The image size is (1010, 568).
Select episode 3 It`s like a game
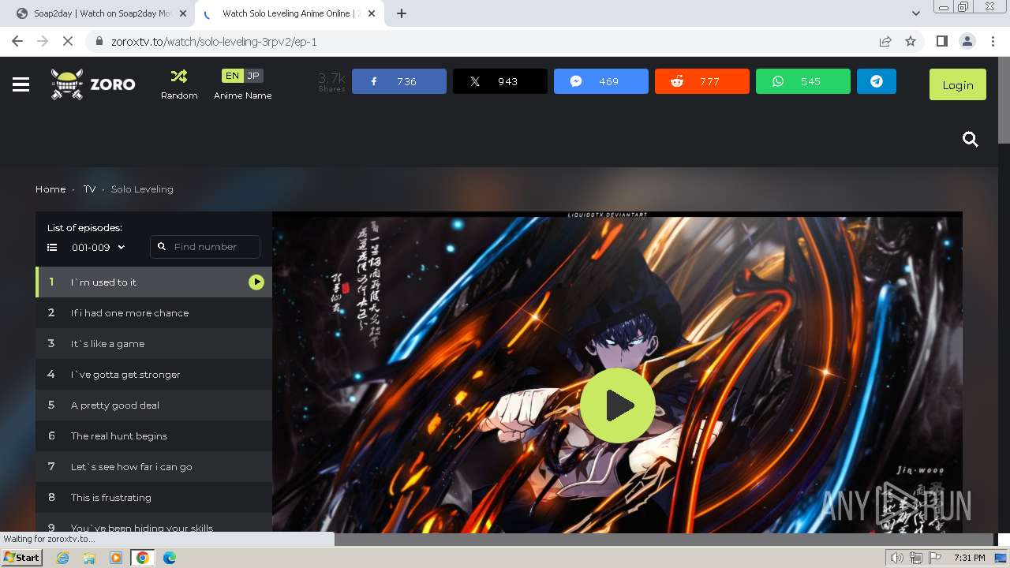(x=154, y=344)
